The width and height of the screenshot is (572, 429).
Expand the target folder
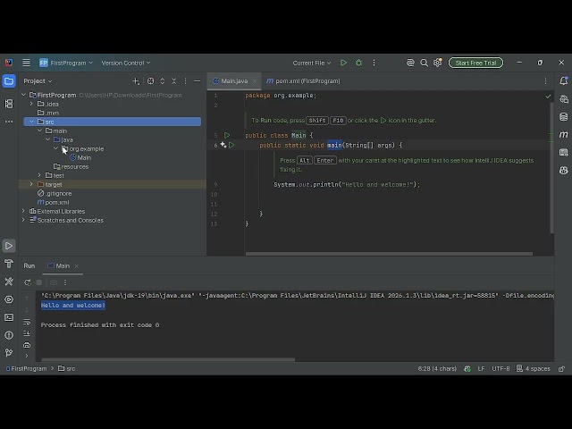[31, 184]
